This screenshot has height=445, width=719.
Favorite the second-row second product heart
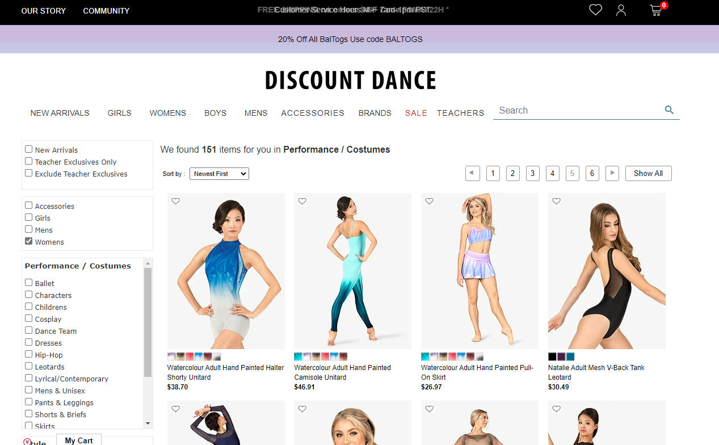point(302,409)
